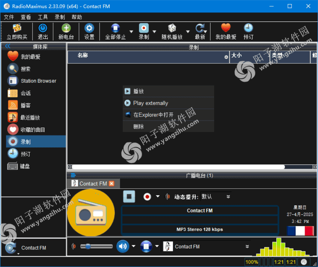
Task: Expand the Stop All dropdown arrow
Action: 131,31
